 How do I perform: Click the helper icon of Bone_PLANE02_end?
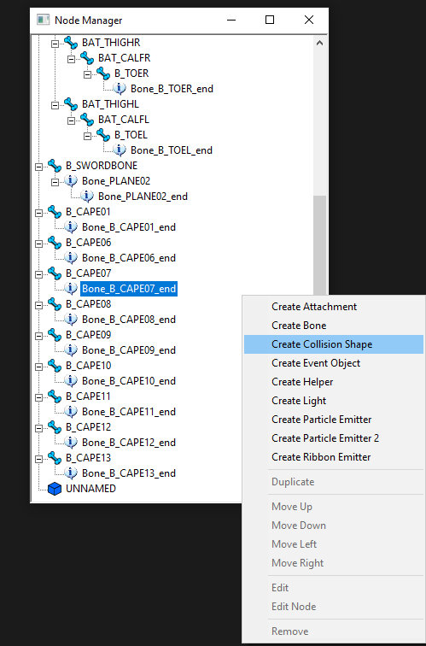(87, 197)
